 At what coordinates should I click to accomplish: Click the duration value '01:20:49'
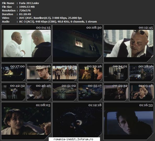25,14
